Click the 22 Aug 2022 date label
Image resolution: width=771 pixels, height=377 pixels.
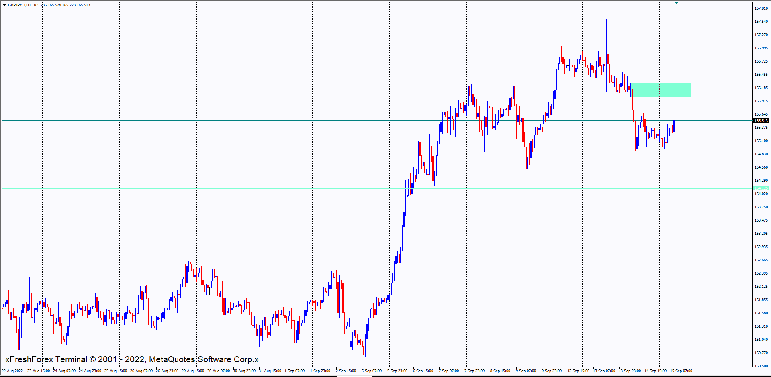12,371
